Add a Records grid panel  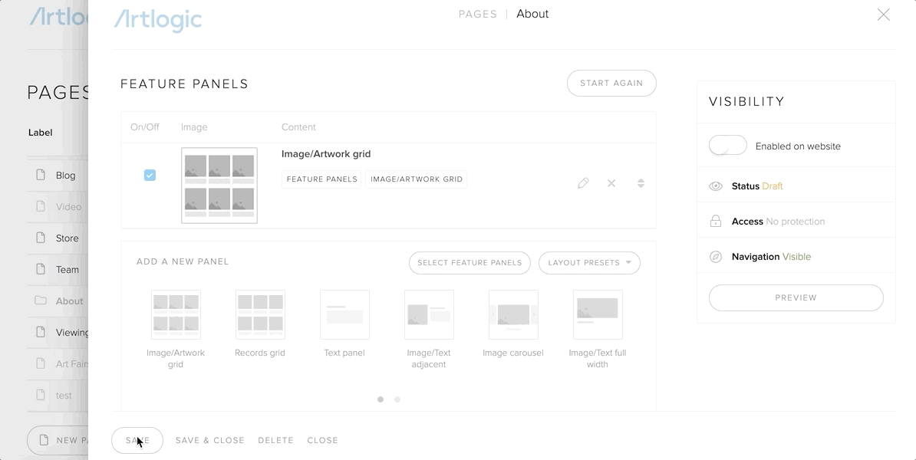pyautogui.click(x=260, y=314)
